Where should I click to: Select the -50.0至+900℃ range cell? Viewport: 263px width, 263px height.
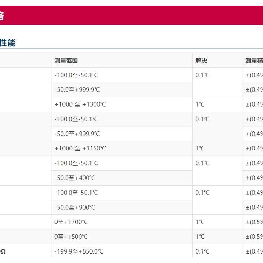[122, 207]
